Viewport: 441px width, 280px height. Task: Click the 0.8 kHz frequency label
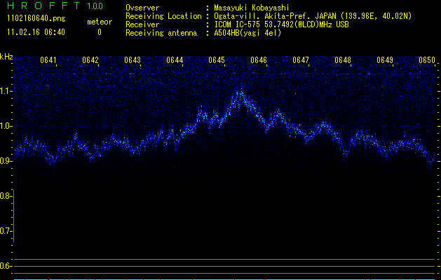(6, 196)
